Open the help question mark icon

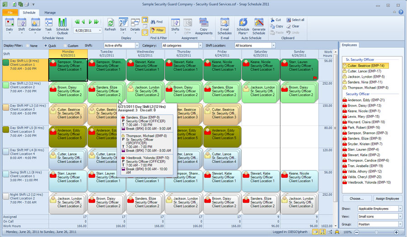click(401, 12)
